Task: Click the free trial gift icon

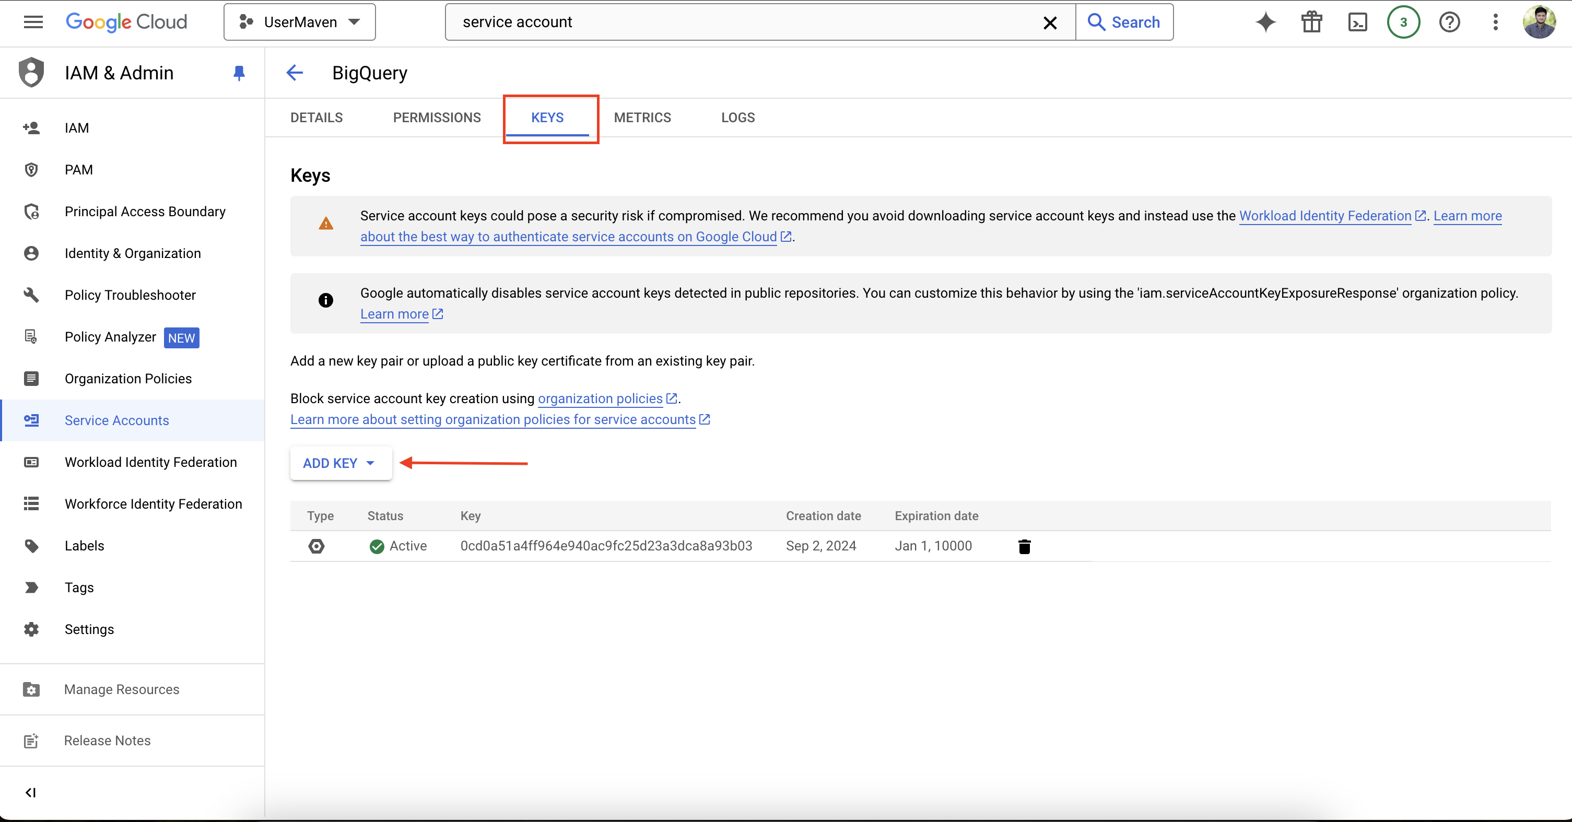Action: point(1311,22)
